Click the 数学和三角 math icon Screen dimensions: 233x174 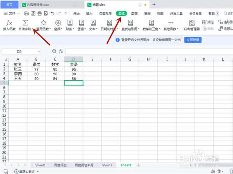pyautogui.click(x=151, y=23)
